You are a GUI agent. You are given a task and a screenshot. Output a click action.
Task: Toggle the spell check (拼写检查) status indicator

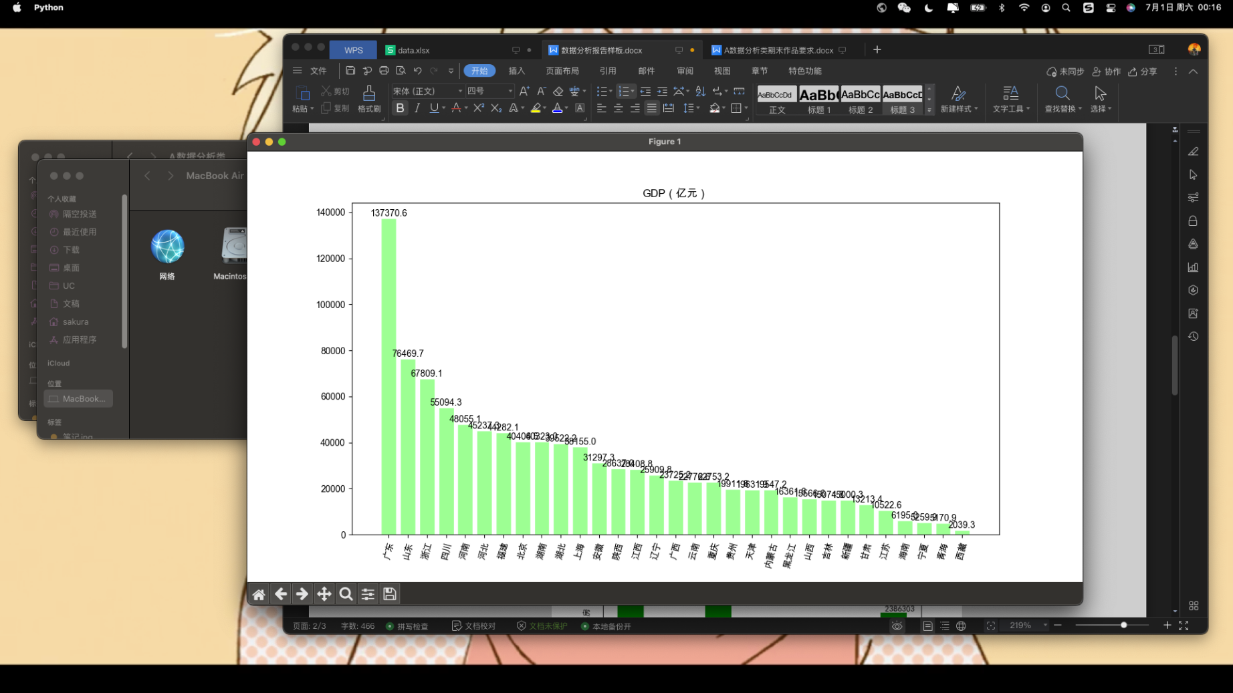click(407, 626)
